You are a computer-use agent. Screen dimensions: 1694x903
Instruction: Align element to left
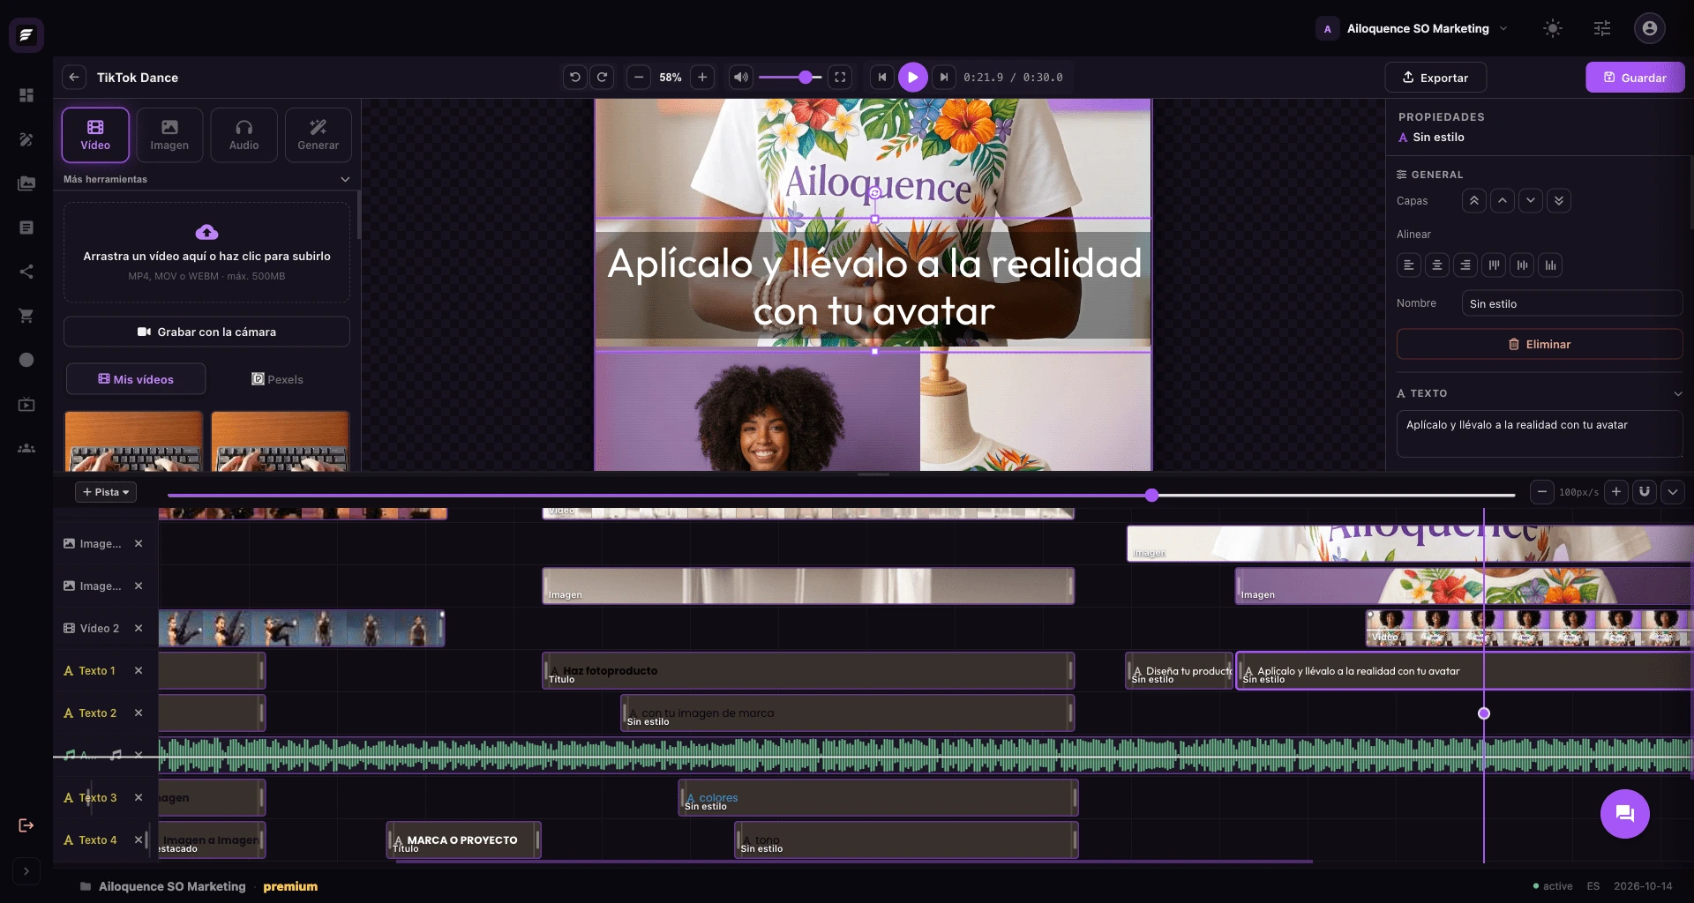[x=1409, y=265]
